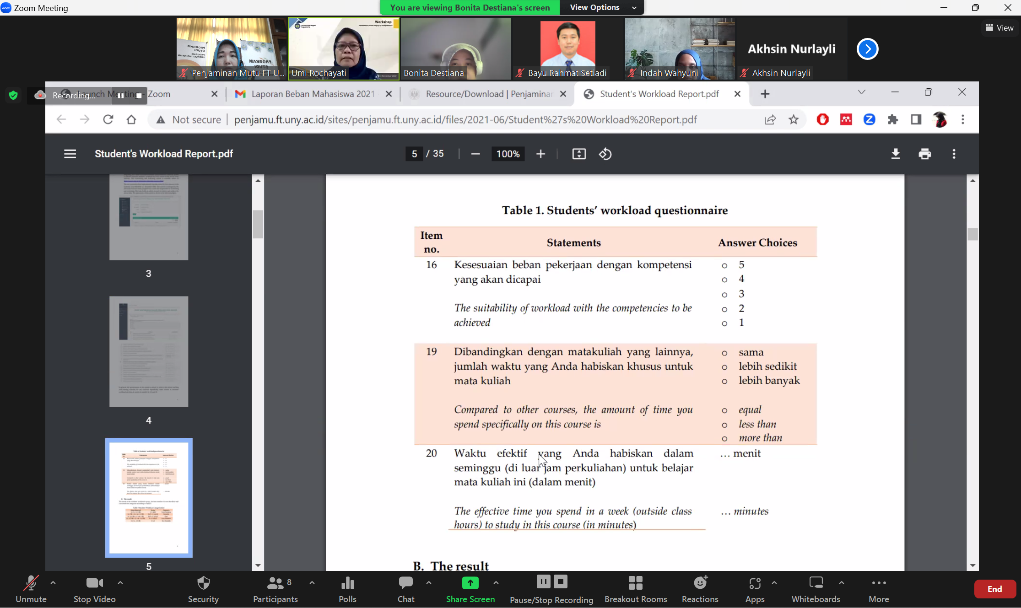Select page 4 thumbnail
1021x608 pixels.
(x=149, y=352)
